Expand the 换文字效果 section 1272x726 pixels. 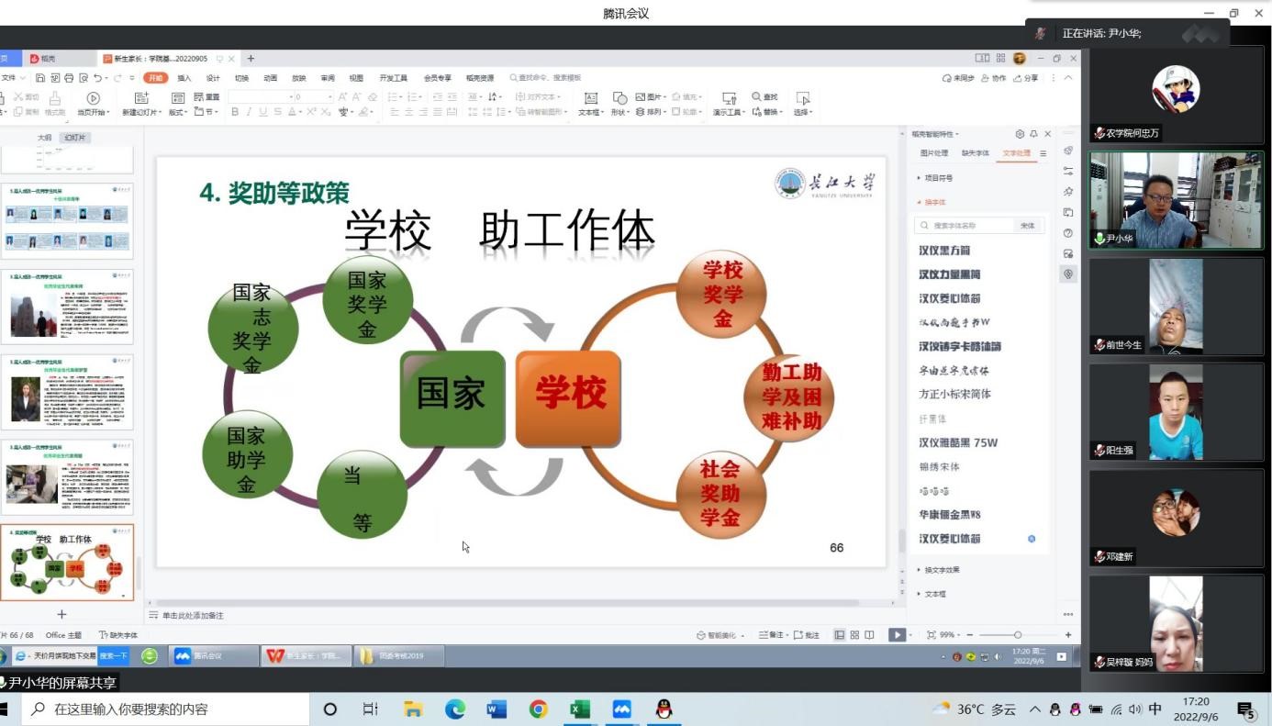941,570
